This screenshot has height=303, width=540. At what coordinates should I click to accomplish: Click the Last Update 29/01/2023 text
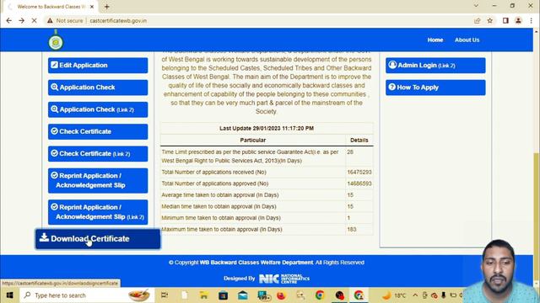point(267,128)
